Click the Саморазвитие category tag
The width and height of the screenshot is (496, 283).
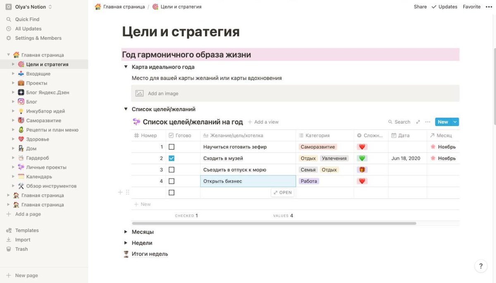[x=318, y=147]
